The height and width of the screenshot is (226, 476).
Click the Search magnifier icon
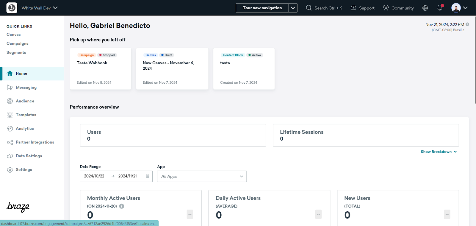pyautogui.click(x=309, y=8)
